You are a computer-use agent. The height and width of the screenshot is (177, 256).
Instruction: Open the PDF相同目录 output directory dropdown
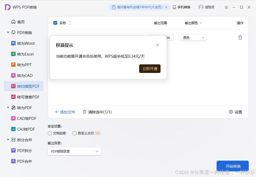pyautogui.click(x=75, y=151)
